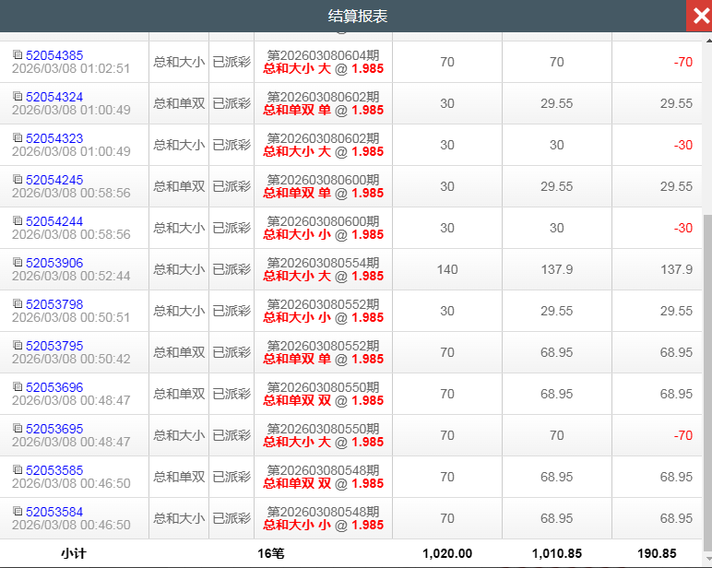
Task: Open bet order 52054245
Action: point(54,180)
